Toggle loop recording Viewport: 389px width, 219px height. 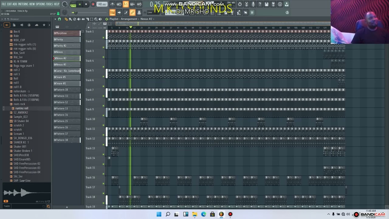pyautogui.click(x=139, y=4)
